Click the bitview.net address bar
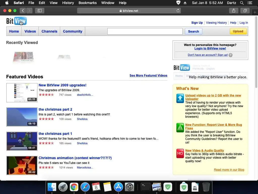 129,11
